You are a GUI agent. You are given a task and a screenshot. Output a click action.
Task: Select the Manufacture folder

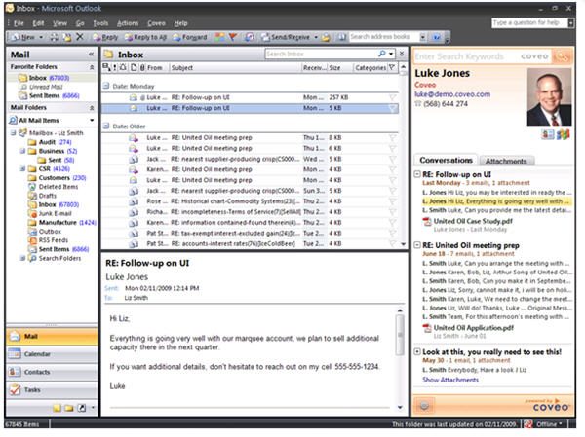[x=62, y=223]
